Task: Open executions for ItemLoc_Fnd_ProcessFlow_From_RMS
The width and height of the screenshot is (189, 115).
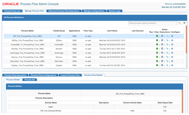Action: [x=167, y=57]
